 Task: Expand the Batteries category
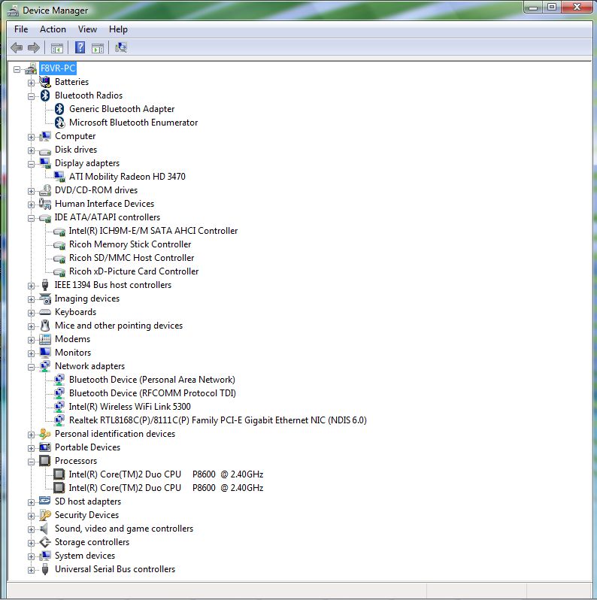click(x=32, y=82)
